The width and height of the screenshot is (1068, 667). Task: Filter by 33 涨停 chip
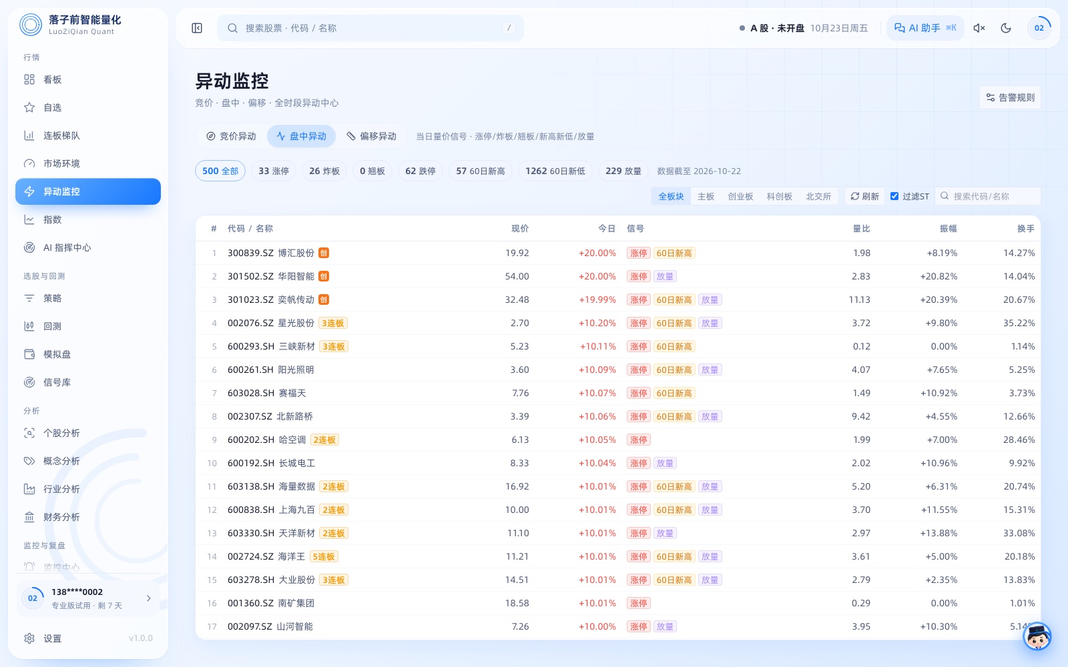pyautogui.click(x=274, y=171)
